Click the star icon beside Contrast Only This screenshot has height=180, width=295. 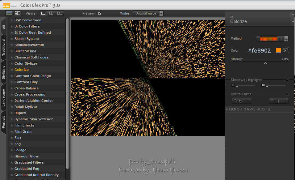(x=12, y=82)
